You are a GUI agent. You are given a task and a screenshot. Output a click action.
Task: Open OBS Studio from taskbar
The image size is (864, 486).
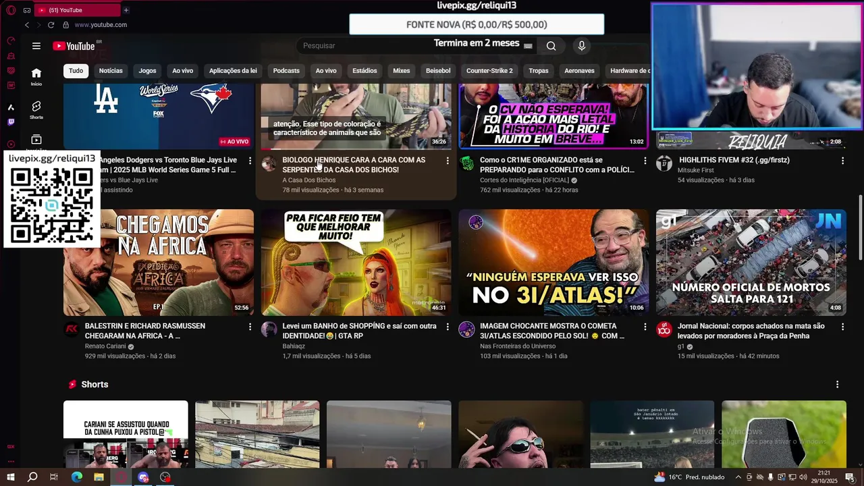[165, 477]
